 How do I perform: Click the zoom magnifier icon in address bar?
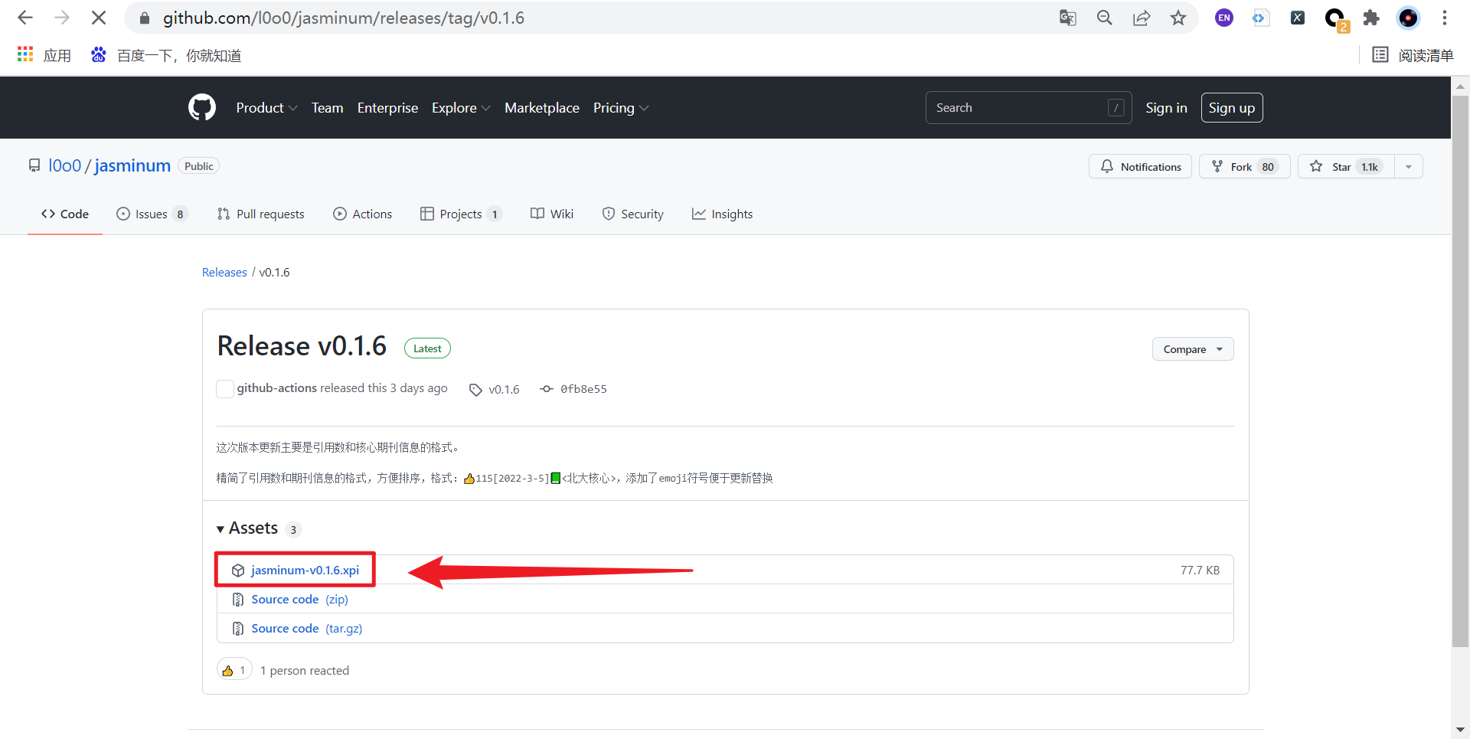click(x=1105, y=18)
